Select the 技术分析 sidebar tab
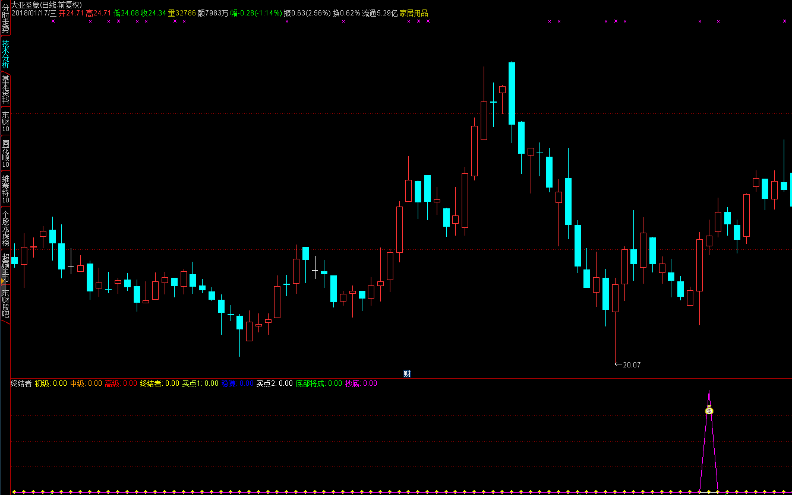Screen dimensions: 792x495 tap(5, 54)
